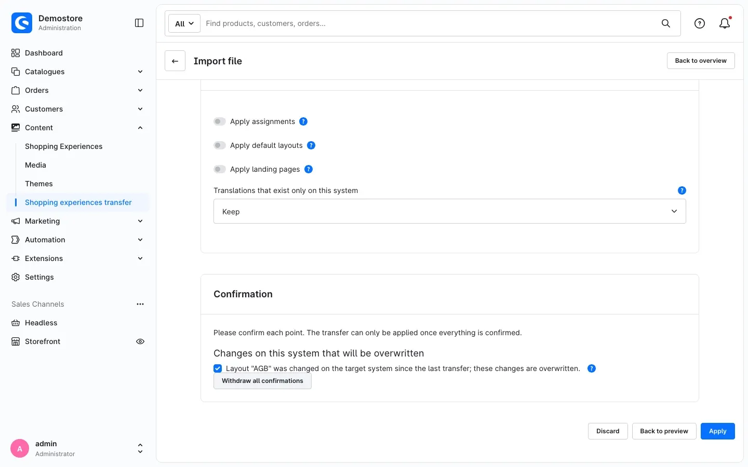Expand the Marketing chevron
Screen dimensions: 748x467
140,221
